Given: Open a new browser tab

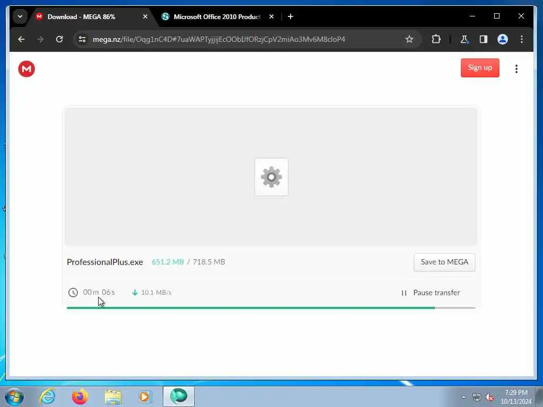Looking at the screenshot, I should 291,16.
